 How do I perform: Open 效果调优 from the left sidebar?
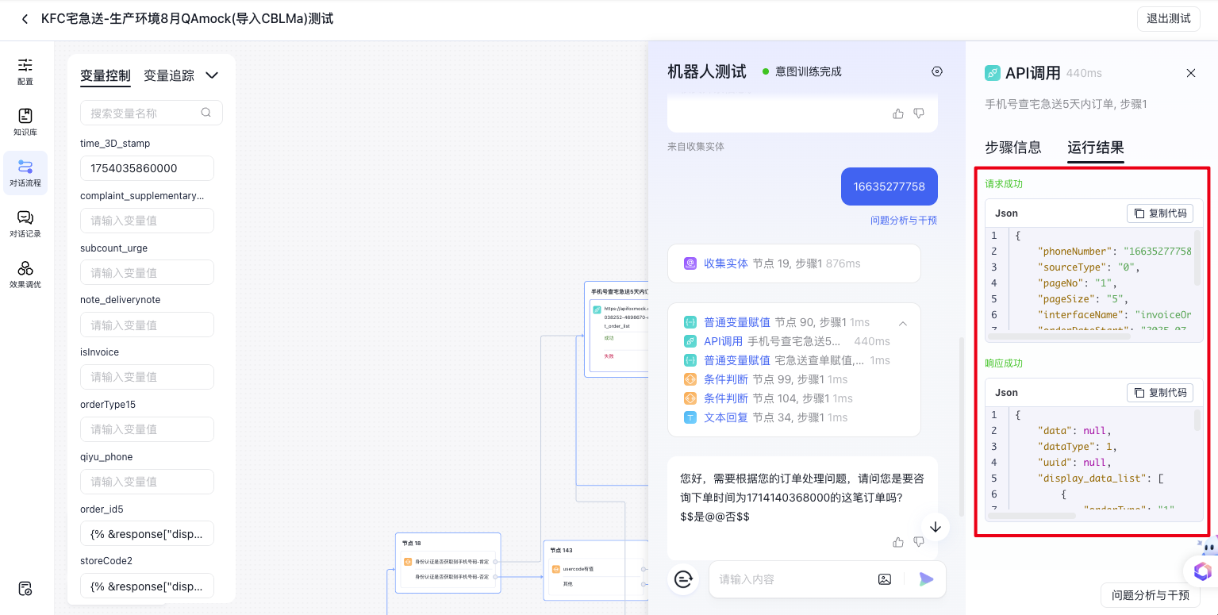click(25, 274)
